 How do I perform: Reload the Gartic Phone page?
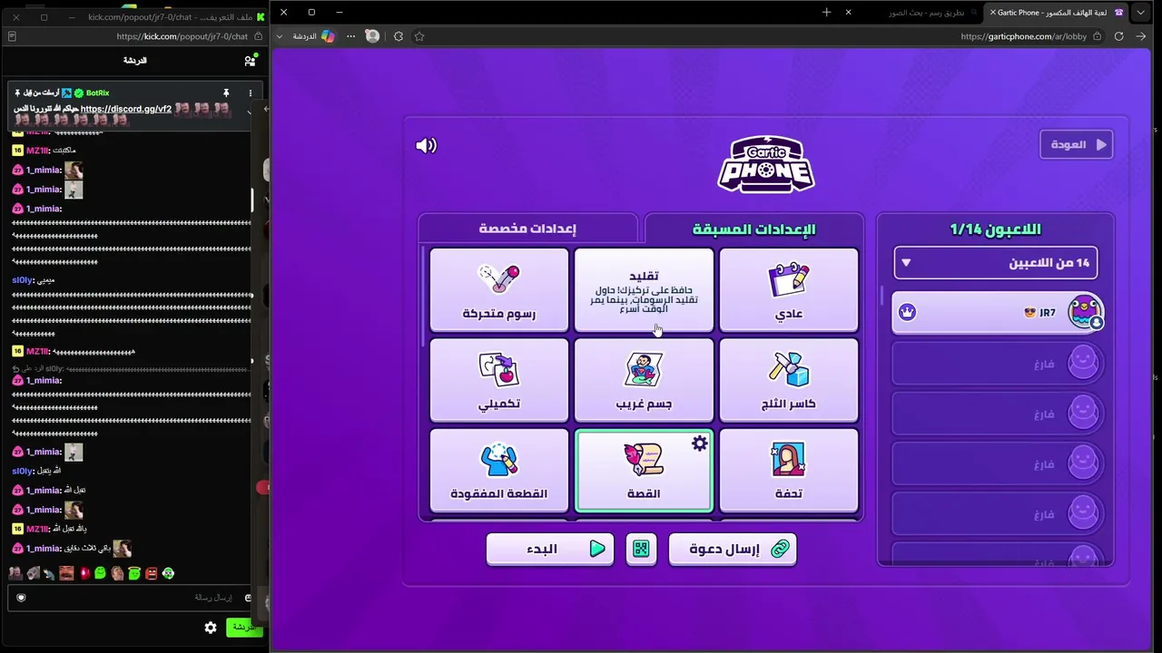[1118, 36]
